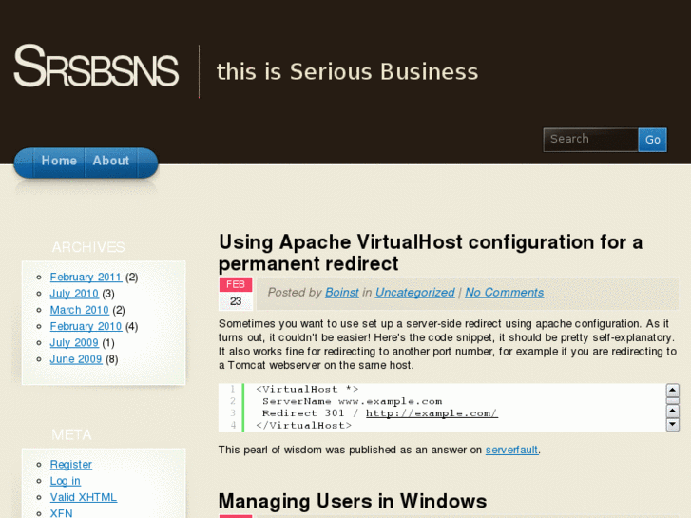Click the down arrow on code snippet scrollbar

[672, 425]
